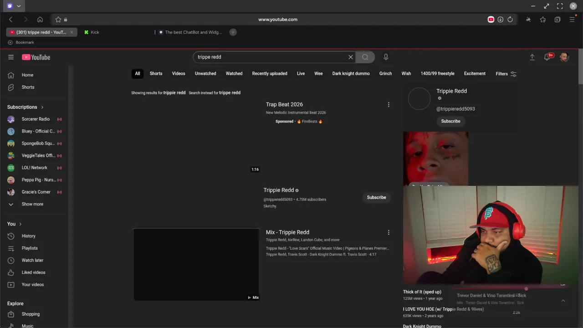Open the sparkle AI assistant toolbar icon
The height and width of the screenshot is (328, 583).
[528, 20]
